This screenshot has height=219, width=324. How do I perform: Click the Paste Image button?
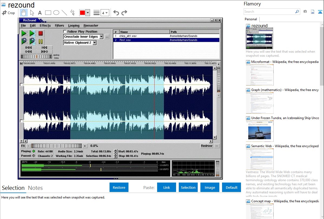pos(210,187)
